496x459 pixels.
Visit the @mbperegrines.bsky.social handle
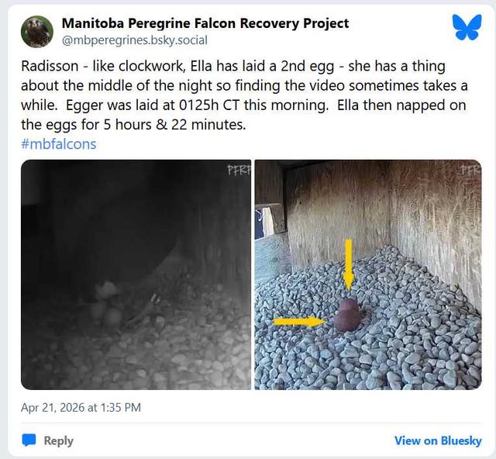(135, 40)
